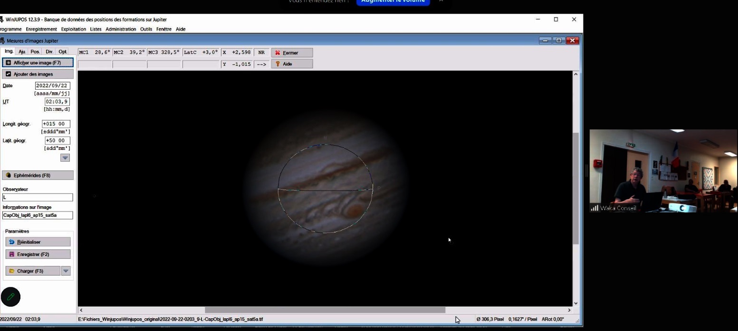738x331 pixels.
Task: Click the file path in the status bar
Action: click(x=171, y=319)
